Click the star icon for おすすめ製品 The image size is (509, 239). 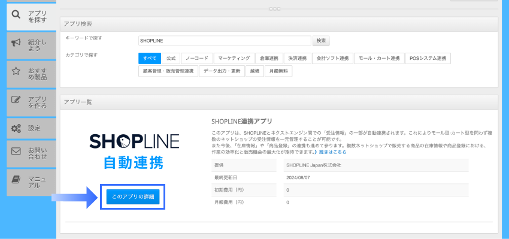click(x=16, y=71)
